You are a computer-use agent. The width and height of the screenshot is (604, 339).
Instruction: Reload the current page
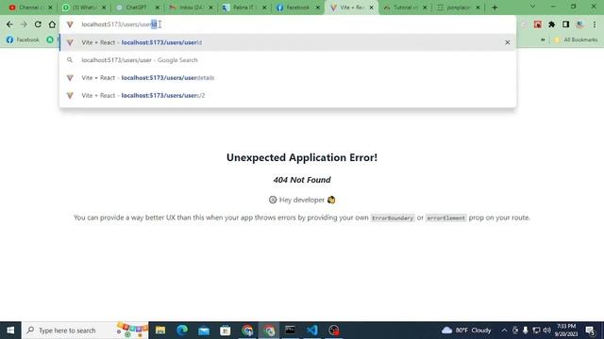[38, 24]
